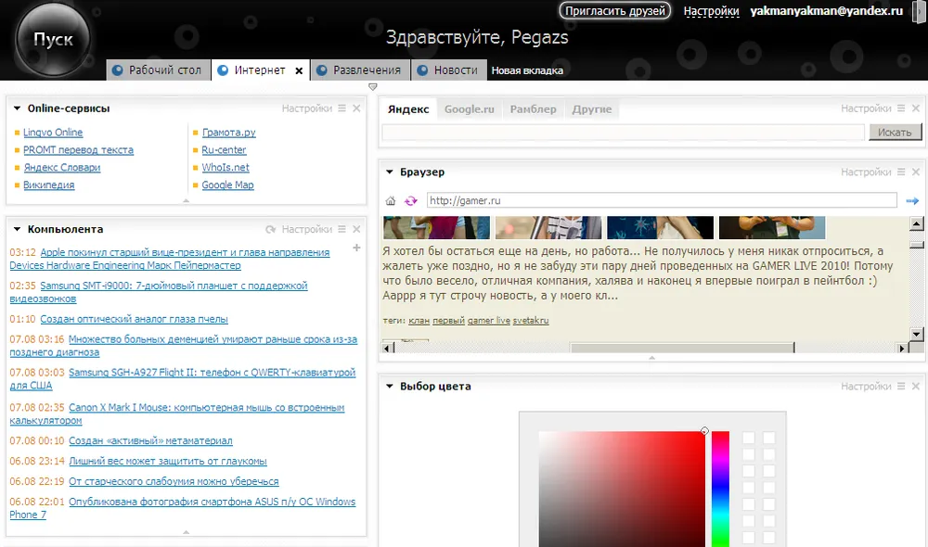Switch to the Развлечения tab

[x=359, y=70]
